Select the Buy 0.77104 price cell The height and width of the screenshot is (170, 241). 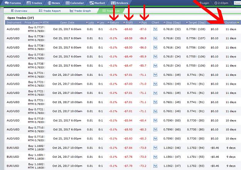37,118
